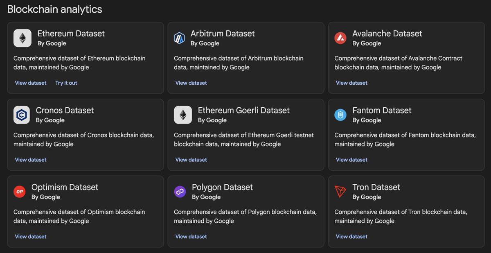Click the Polygon blockchain data description

(245, 217)
